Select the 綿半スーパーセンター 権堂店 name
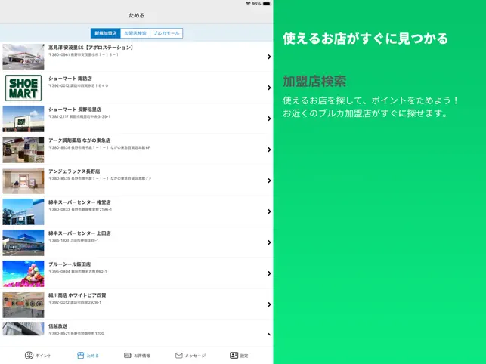 (x=79, y=202)
